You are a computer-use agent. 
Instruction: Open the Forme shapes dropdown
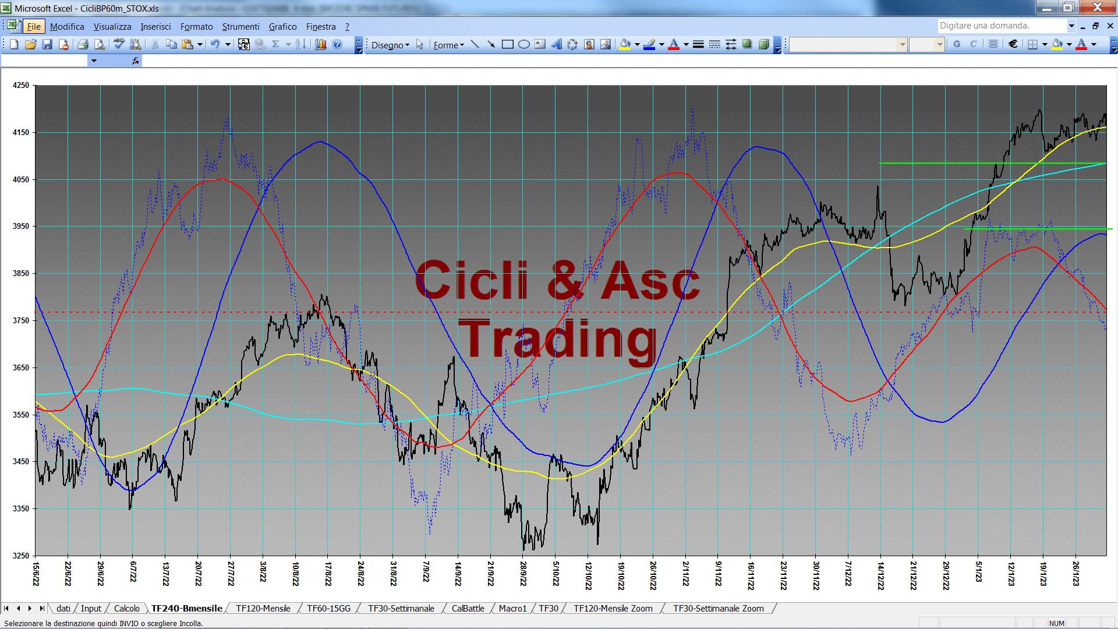(x=448, y=45)
